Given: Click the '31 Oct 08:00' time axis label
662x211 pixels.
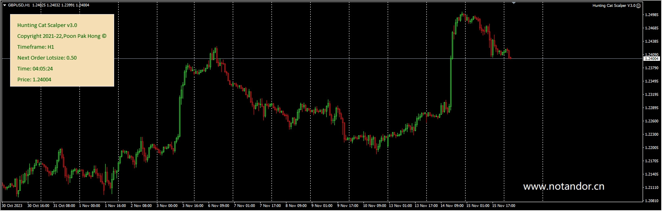Looking at the screenshot, I should [x=64, y=206].
